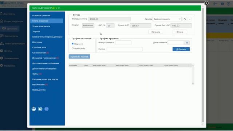233x131 pixels.
Task: Click the back arrow icon in background header
Action: click(215, 4)
